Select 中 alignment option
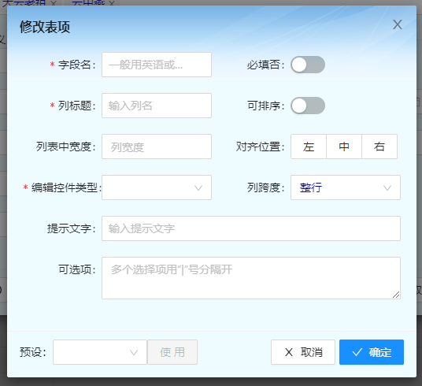This screenshot has height=386, width=422. coord(344,147)
